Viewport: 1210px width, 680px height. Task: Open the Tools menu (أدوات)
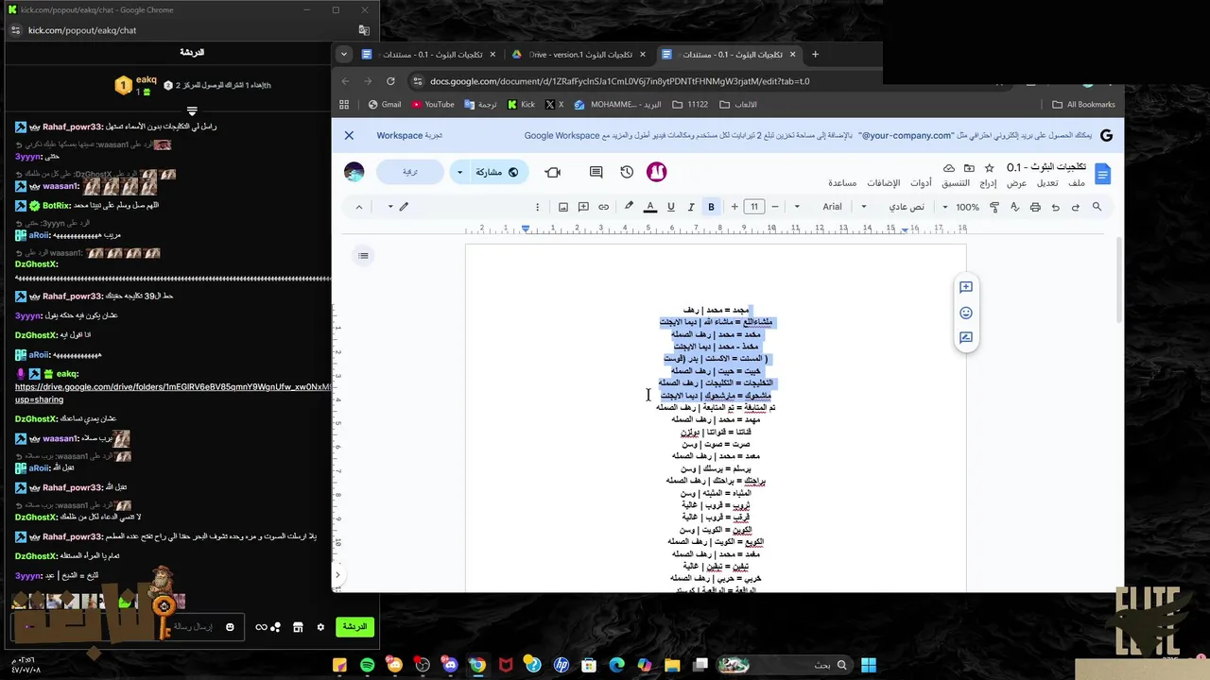point(921,183)
